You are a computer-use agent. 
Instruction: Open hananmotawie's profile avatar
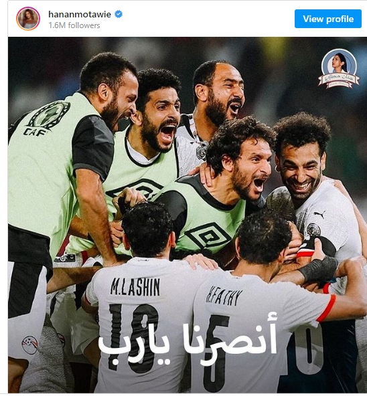[x=28, y=19]
